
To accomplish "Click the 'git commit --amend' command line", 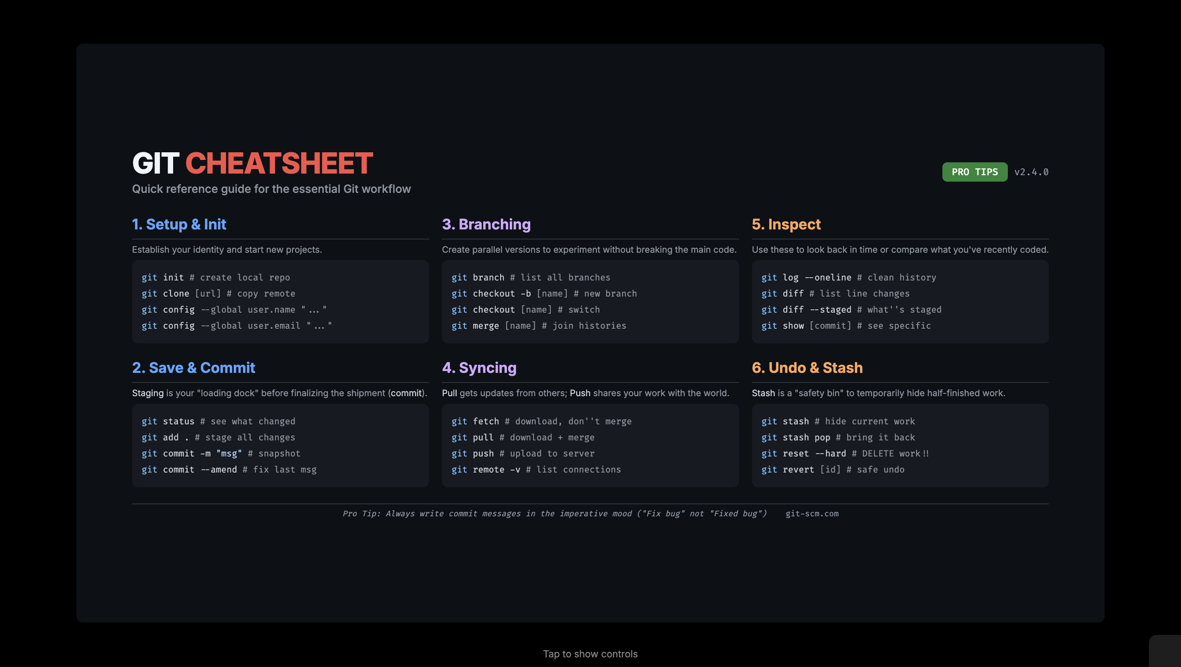I will coord(229,469).
